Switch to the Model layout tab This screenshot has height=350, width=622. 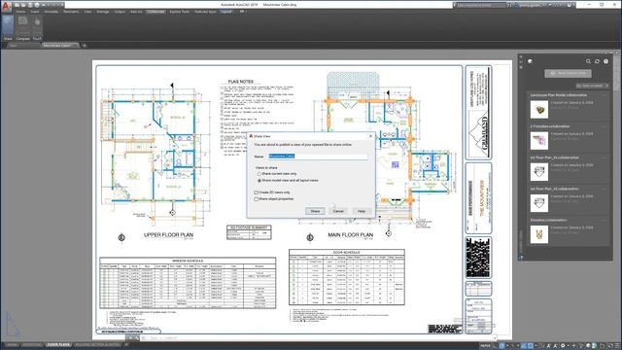point(12,345)
